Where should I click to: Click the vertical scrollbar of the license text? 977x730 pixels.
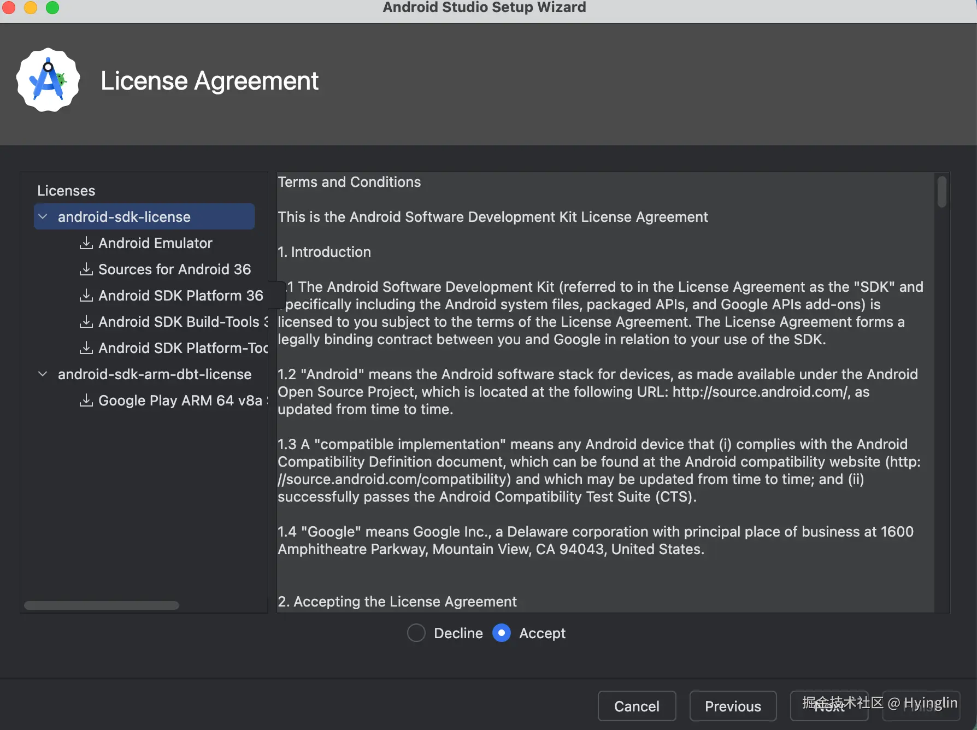[941, 191]
